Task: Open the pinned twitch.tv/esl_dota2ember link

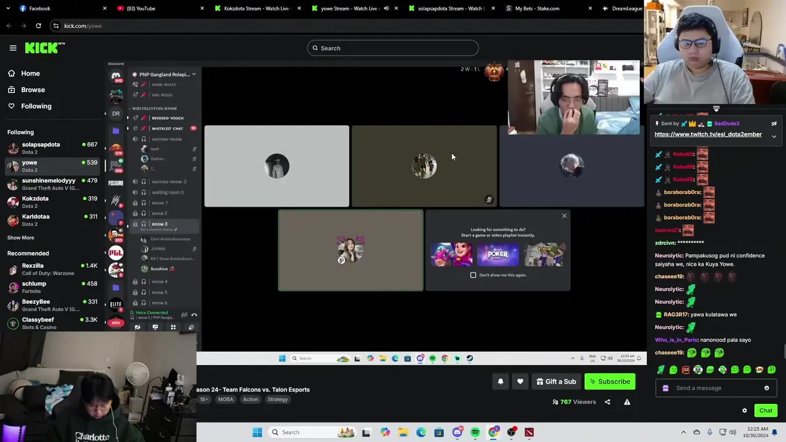Action: coord(708,134)
